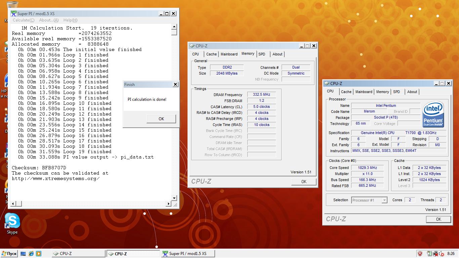Click DC Mode Symmetric field

[x=296, y=74]
